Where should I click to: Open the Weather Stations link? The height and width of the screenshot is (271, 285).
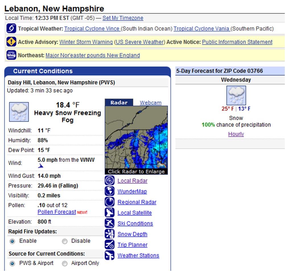tap(138, 256)
